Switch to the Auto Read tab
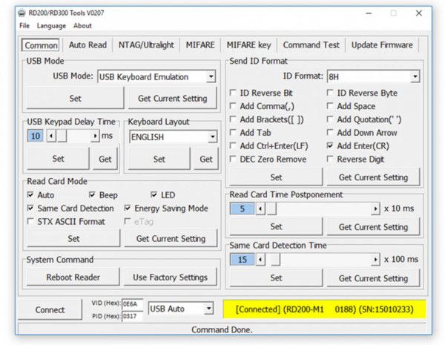This screenshot has height=345, width=445. click(88, 45)
